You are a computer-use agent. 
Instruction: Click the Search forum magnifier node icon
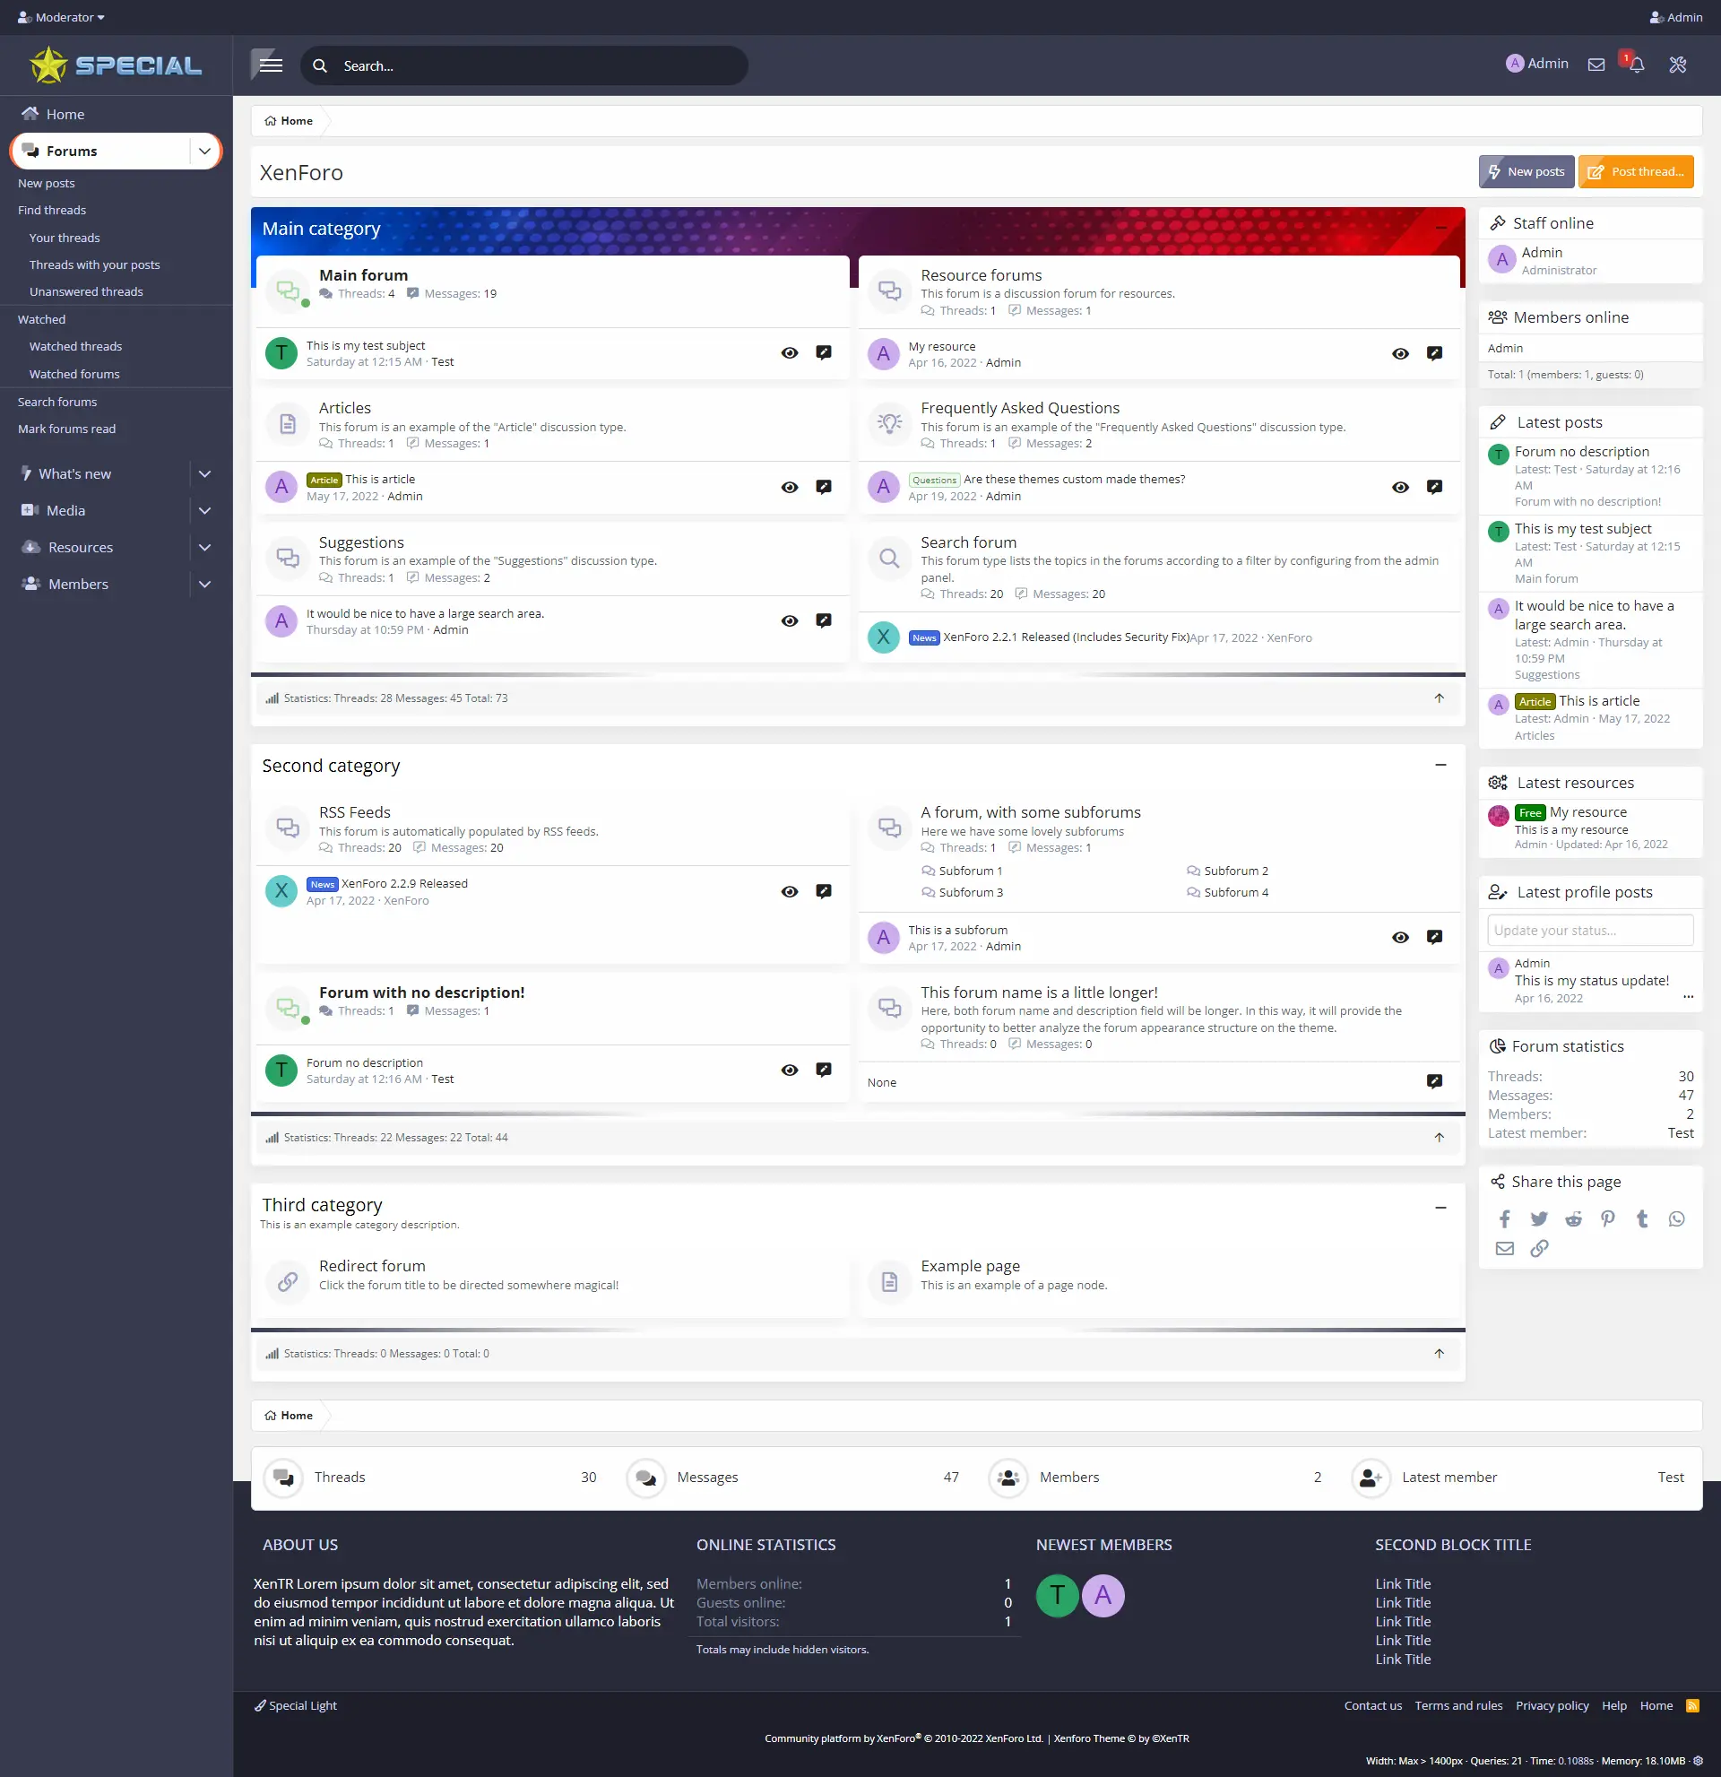[890, 559]
